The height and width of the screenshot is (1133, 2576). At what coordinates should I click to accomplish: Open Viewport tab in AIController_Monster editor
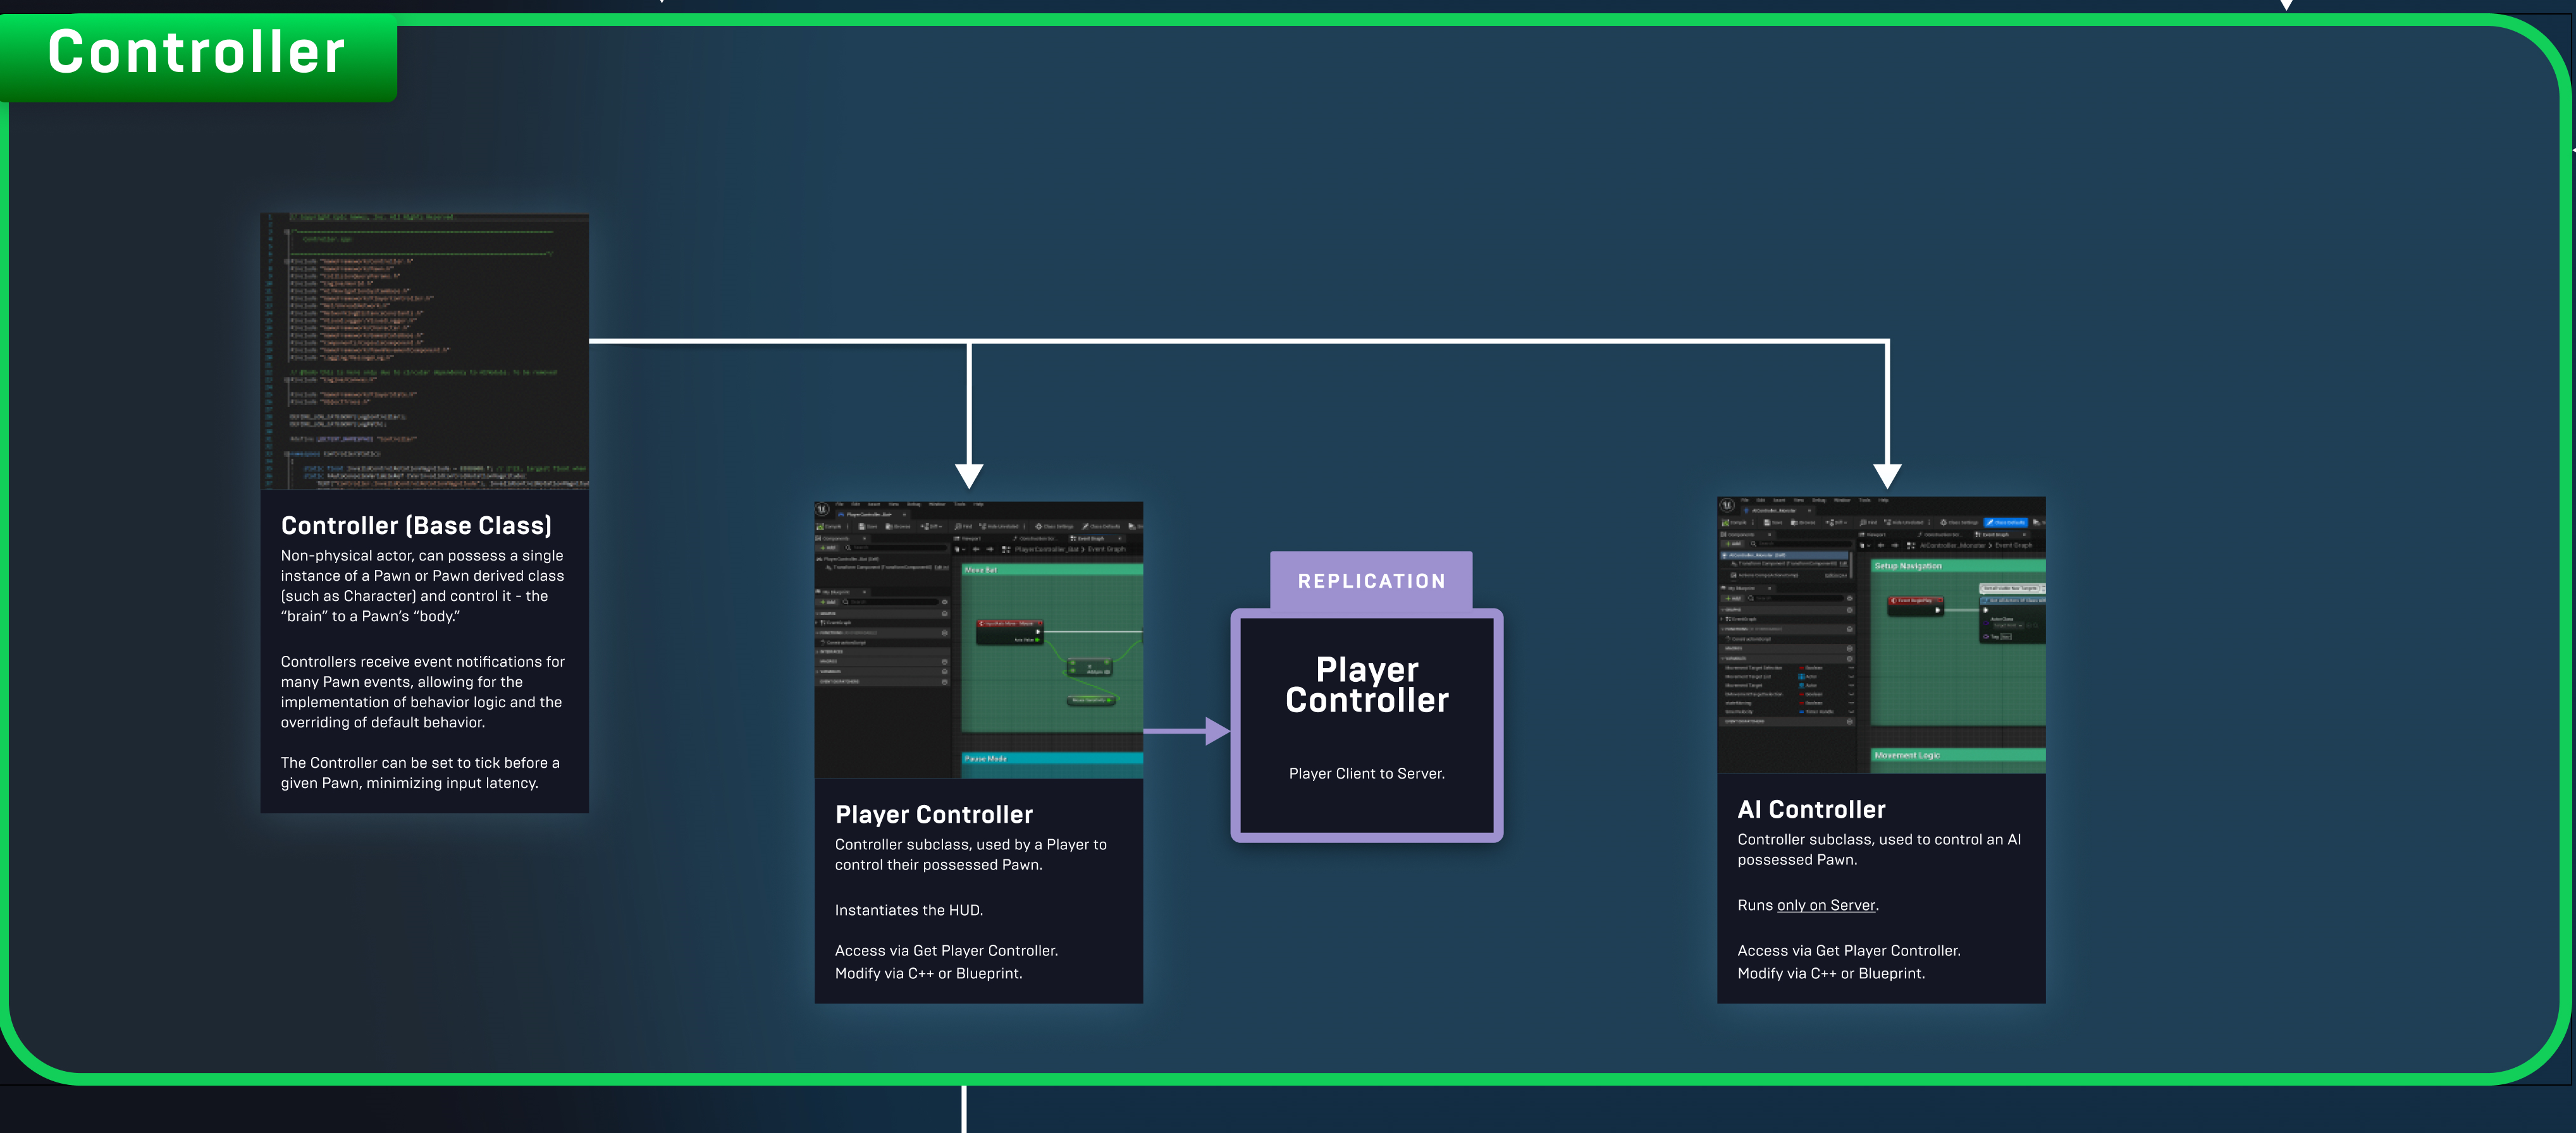(1873, 535)
